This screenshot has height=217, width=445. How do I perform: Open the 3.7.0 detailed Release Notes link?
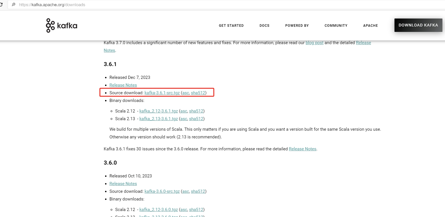point(363,43)
